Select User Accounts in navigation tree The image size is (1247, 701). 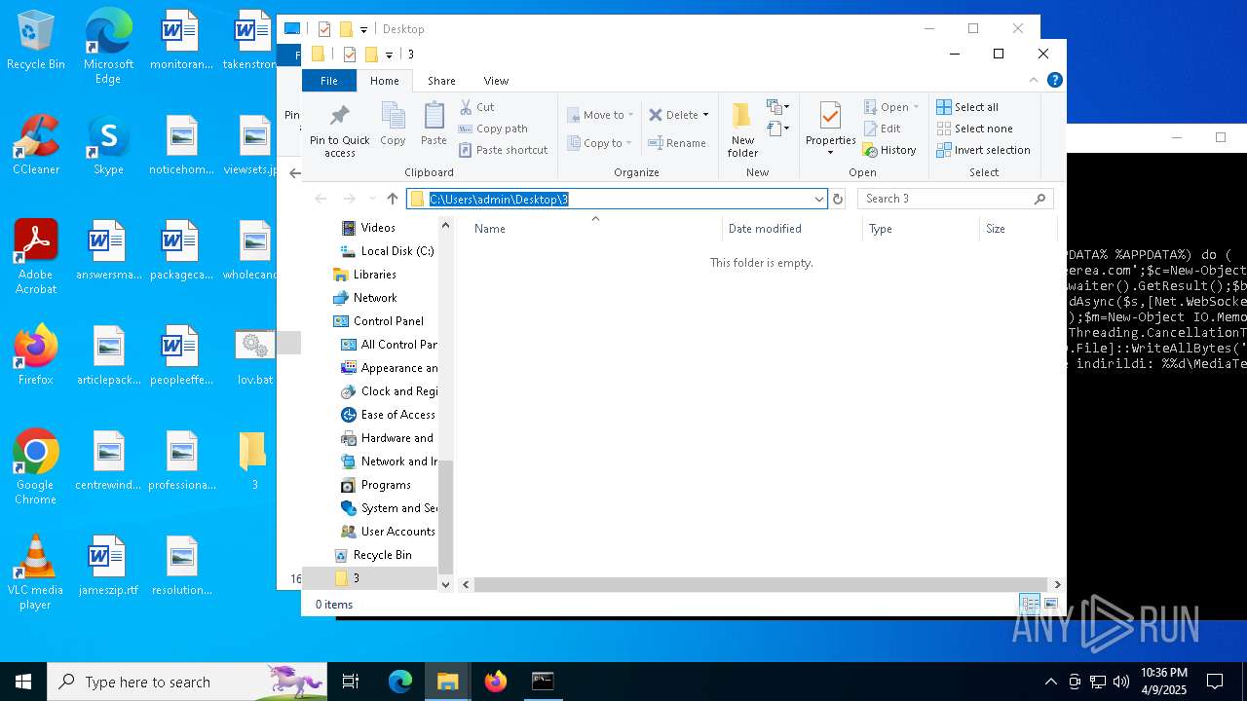(388, 532)
